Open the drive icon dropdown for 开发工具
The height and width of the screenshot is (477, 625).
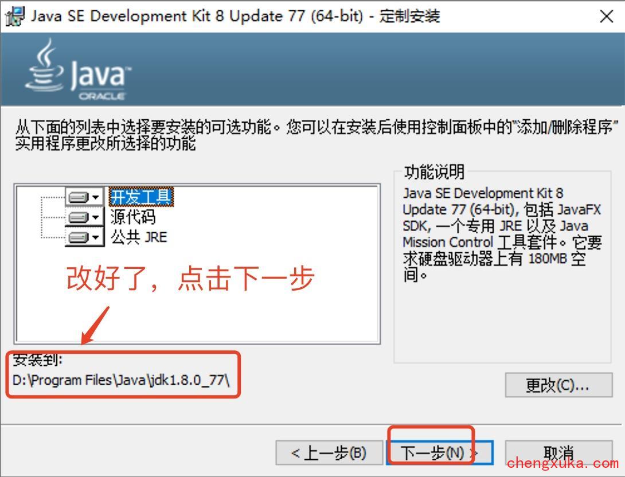(x=84, y=197)
